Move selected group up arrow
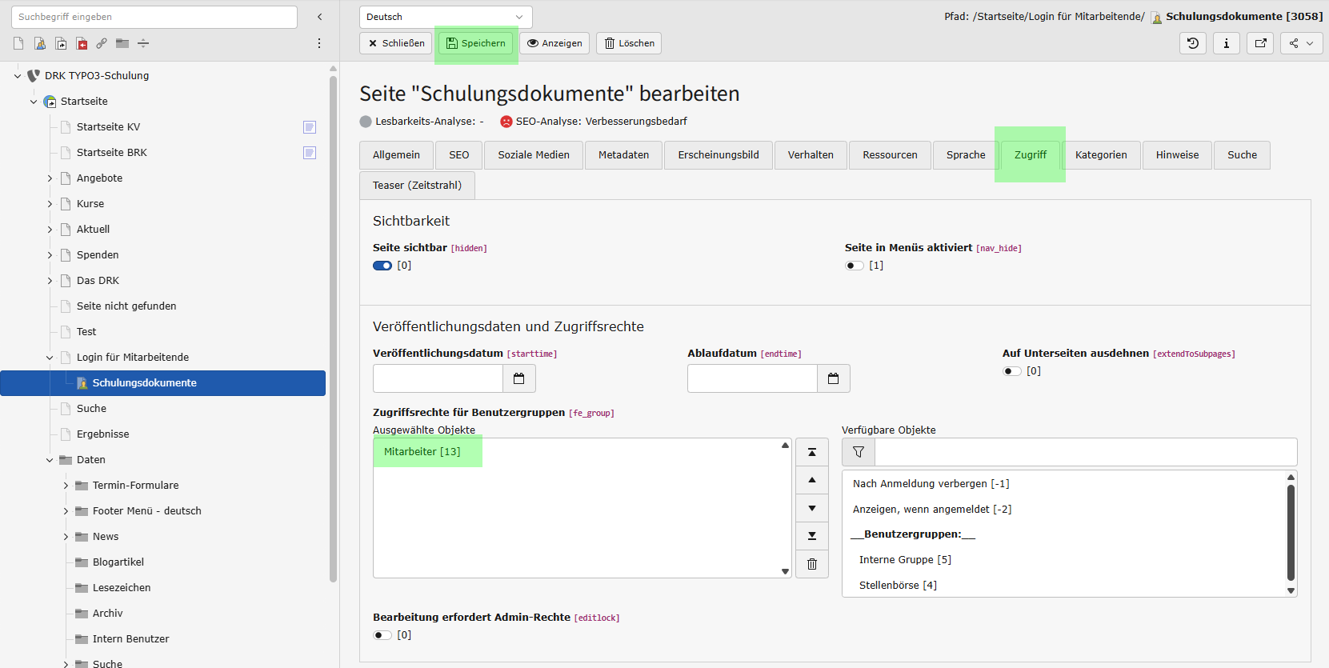Viewport: 1329px width, 668px height. [812, 480]
